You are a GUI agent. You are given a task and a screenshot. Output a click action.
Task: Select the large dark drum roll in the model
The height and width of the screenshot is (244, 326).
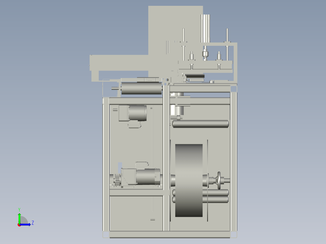point(189,180)
